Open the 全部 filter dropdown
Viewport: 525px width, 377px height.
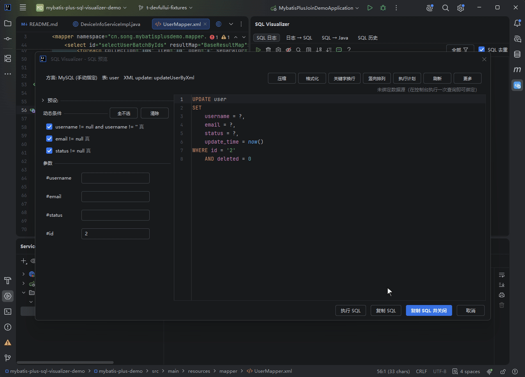click(x=460, y=50)
